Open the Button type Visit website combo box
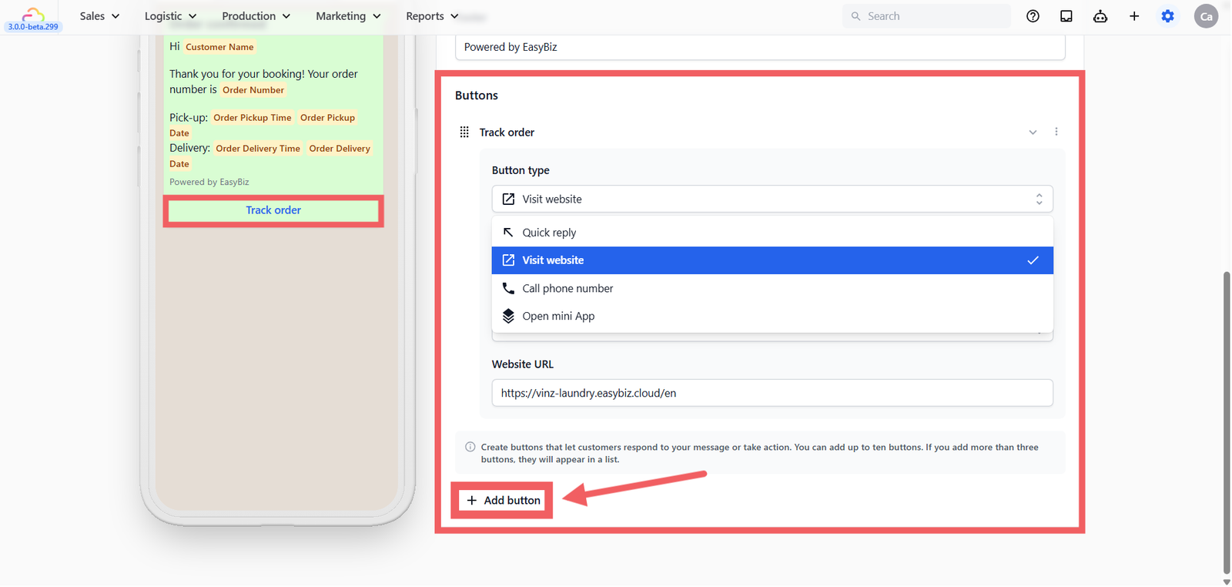Image resolution: width=1232 pixels, height=587 pixels. click(x=772, y=199)
